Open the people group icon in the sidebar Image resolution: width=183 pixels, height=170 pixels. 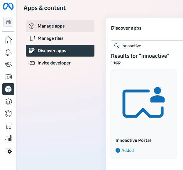click(8, 64)
